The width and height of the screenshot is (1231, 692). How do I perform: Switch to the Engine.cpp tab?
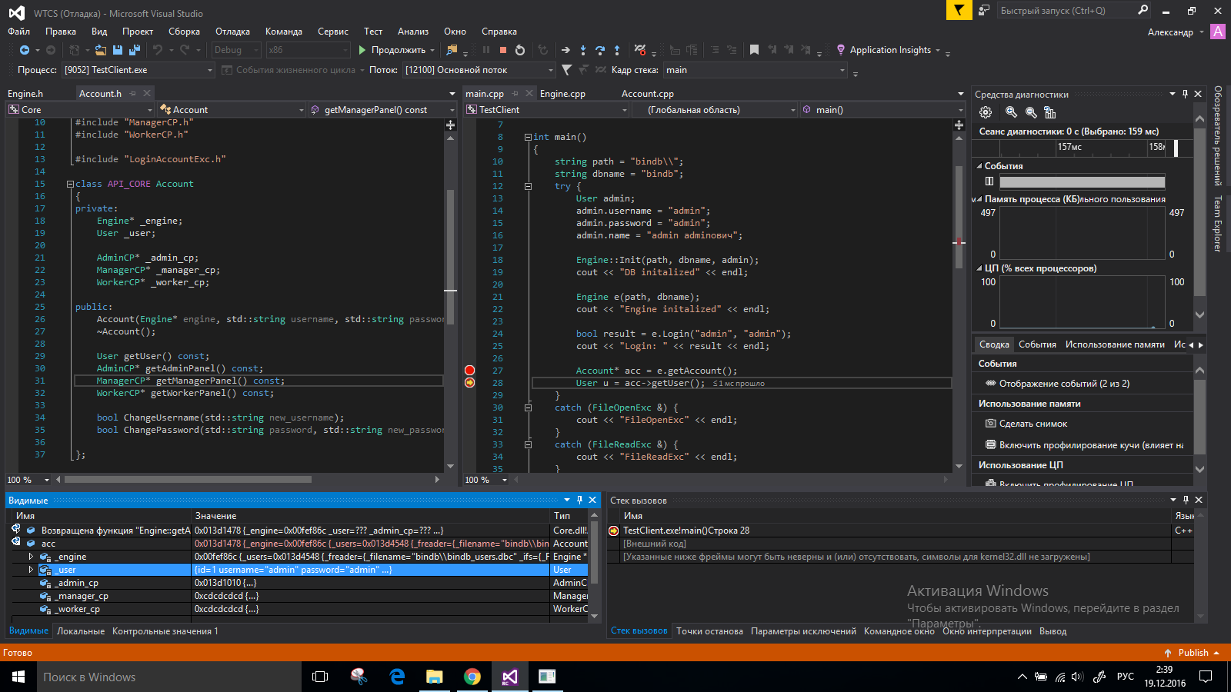562,94
